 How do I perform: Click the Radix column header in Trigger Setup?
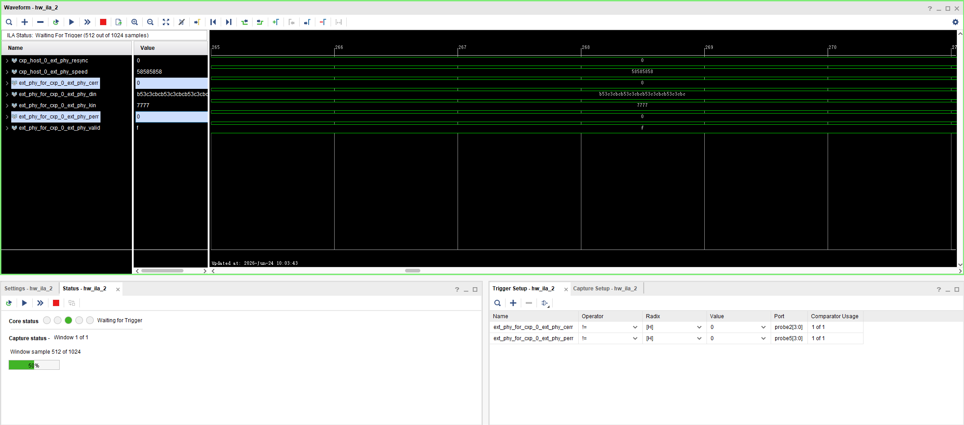(674, 316)
